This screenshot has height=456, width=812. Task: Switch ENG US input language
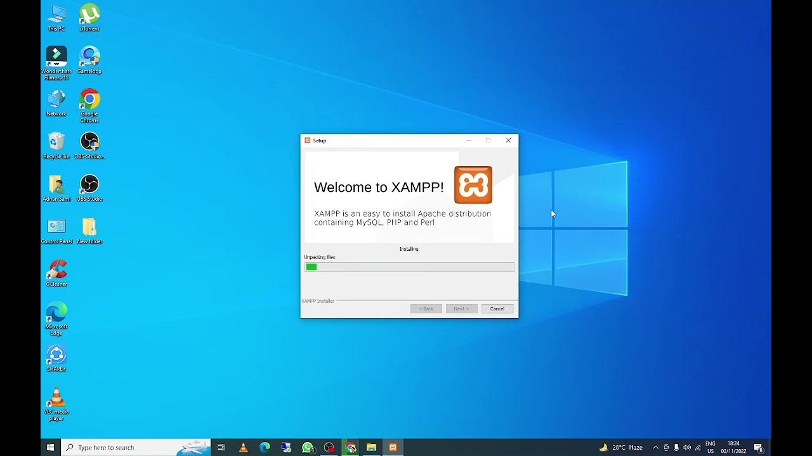point(710,447)
